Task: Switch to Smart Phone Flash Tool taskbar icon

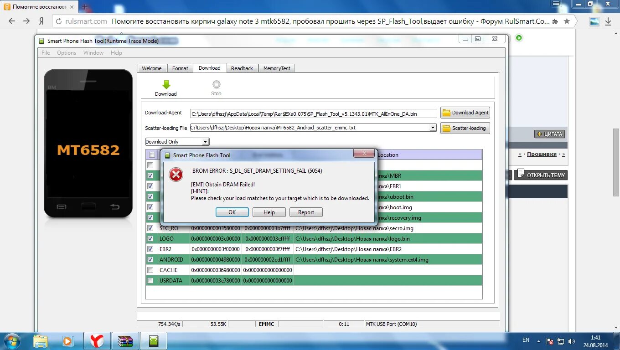Action: pos(154,341)
